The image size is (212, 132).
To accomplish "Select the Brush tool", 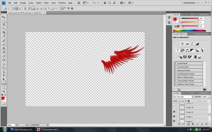I will pos(4,44).
